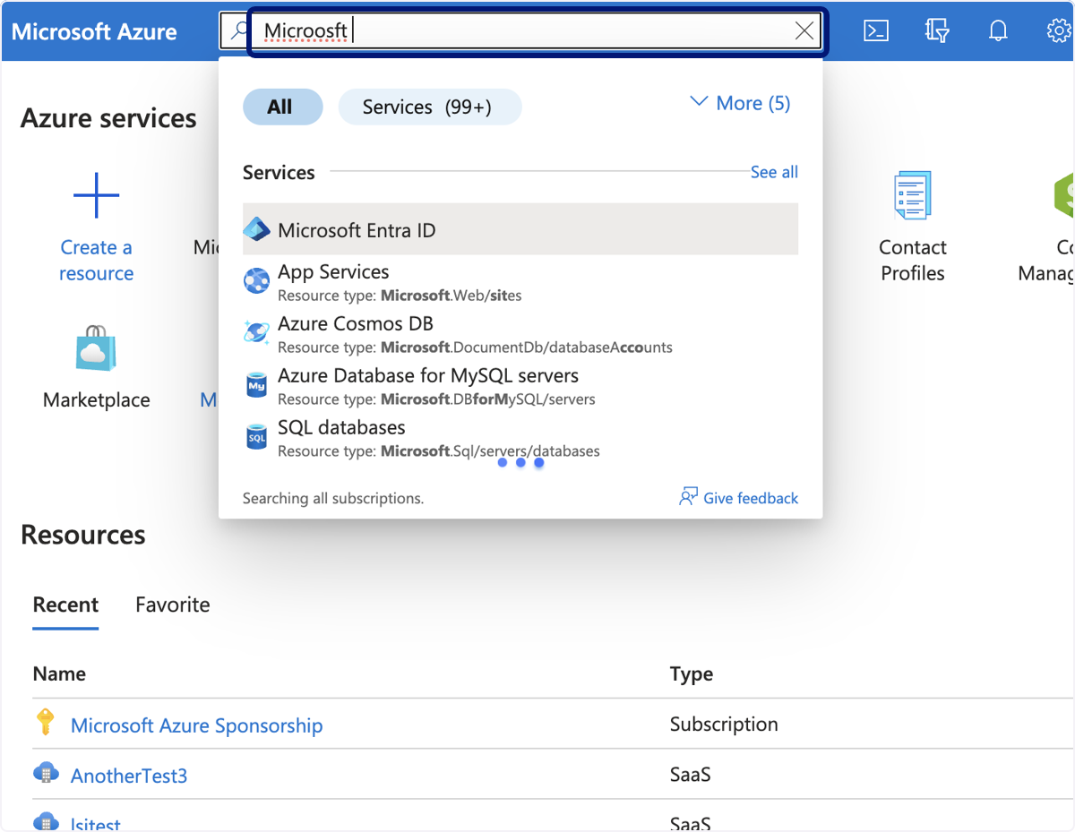Expand the More (5) filters

click(740, 103)
